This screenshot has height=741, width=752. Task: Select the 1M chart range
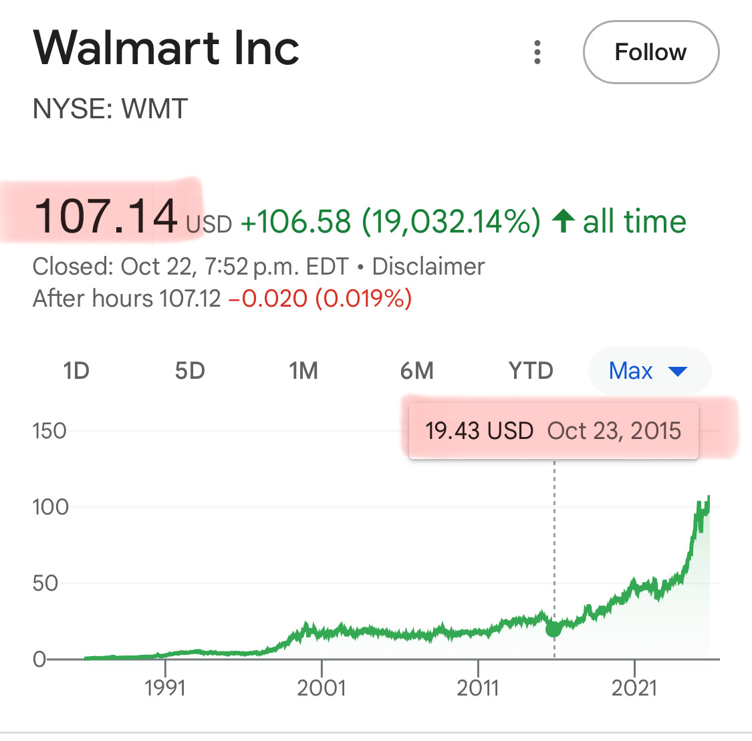pyautogui.click(x=303, y=370)
